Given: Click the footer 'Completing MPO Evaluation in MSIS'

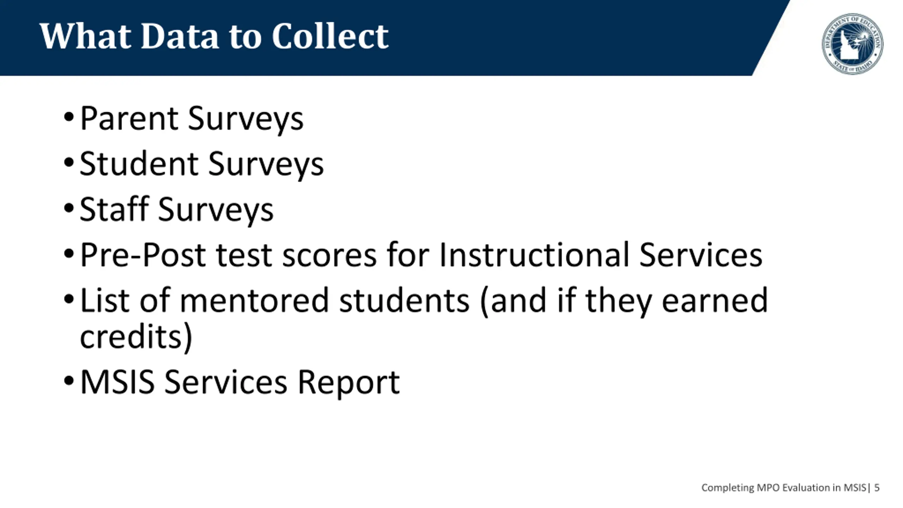Looking at the screenshot, I should coord(783,488).
